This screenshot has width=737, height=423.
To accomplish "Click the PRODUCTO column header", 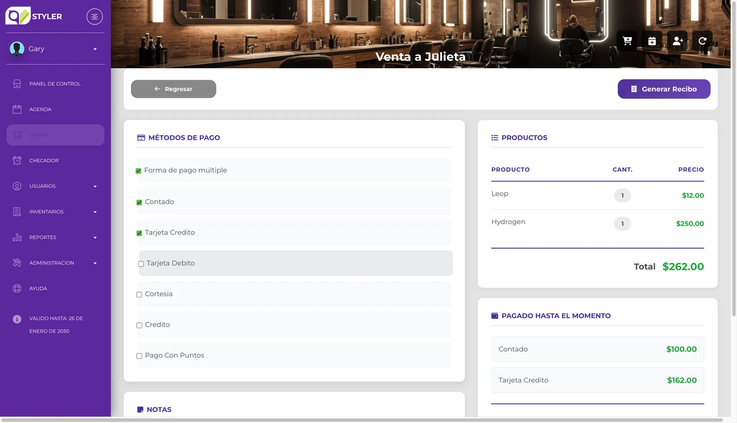I will click(511, 170).
